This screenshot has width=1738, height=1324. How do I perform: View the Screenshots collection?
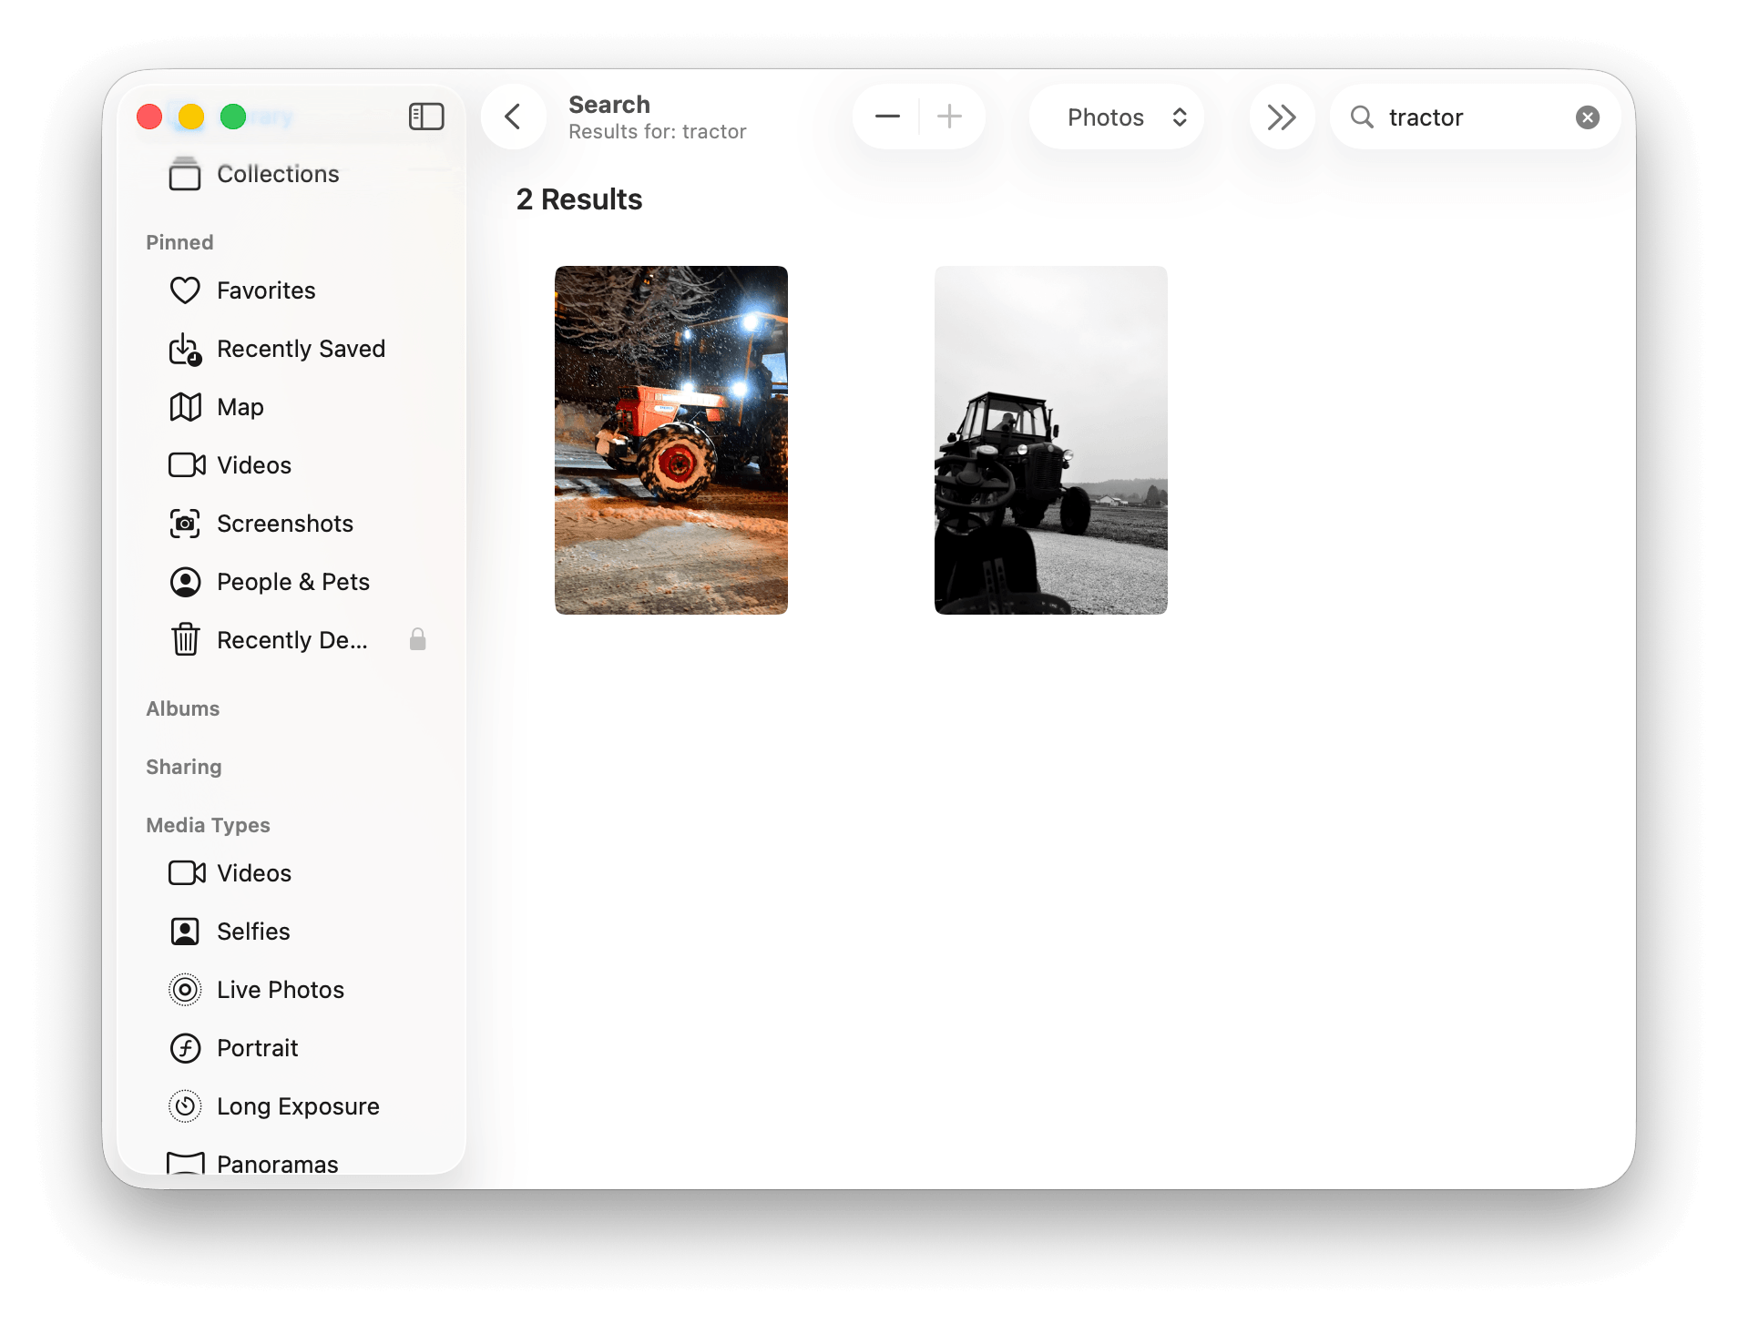(x=285, y=524)
